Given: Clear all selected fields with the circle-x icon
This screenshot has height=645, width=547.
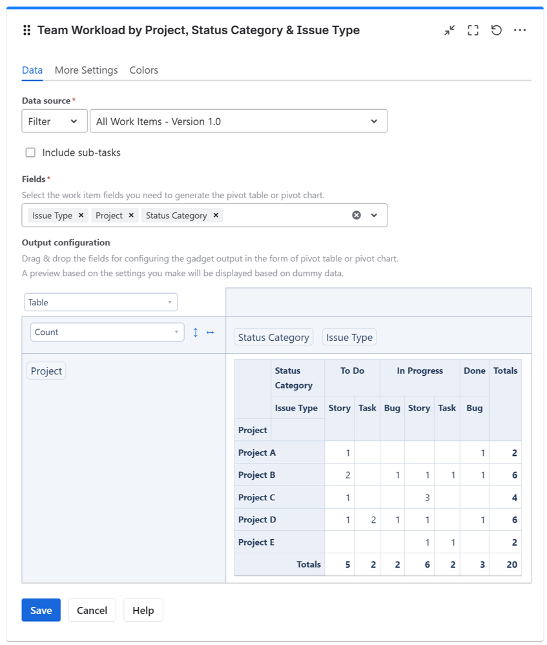Looking at the screenshot, I should click(356, 215).
